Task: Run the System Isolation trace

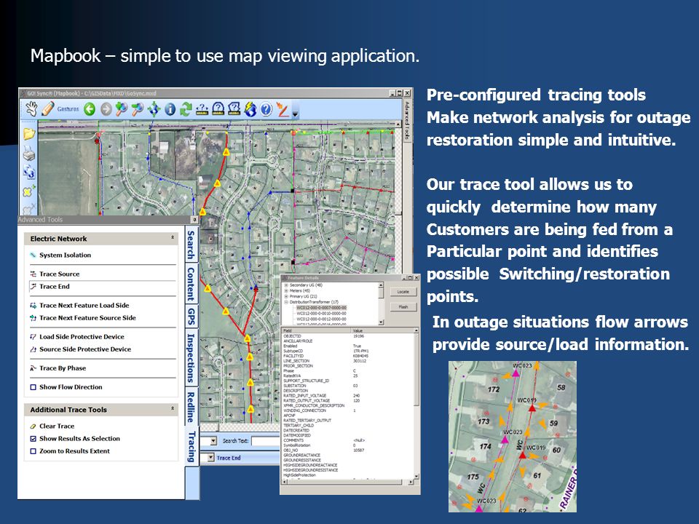Action: [60, 255]
